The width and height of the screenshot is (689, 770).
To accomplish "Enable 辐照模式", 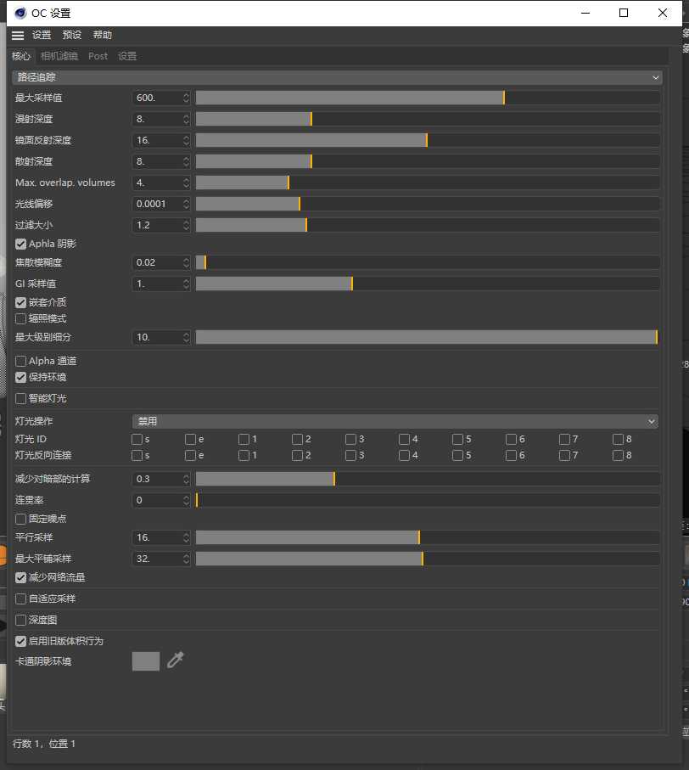I will [x=20, y=318].
